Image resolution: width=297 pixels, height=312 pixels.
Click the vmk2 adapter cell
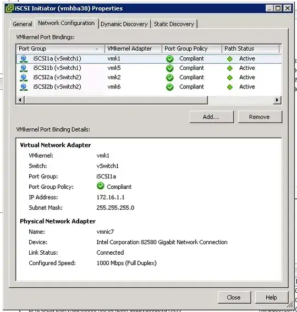click(114, 78)
